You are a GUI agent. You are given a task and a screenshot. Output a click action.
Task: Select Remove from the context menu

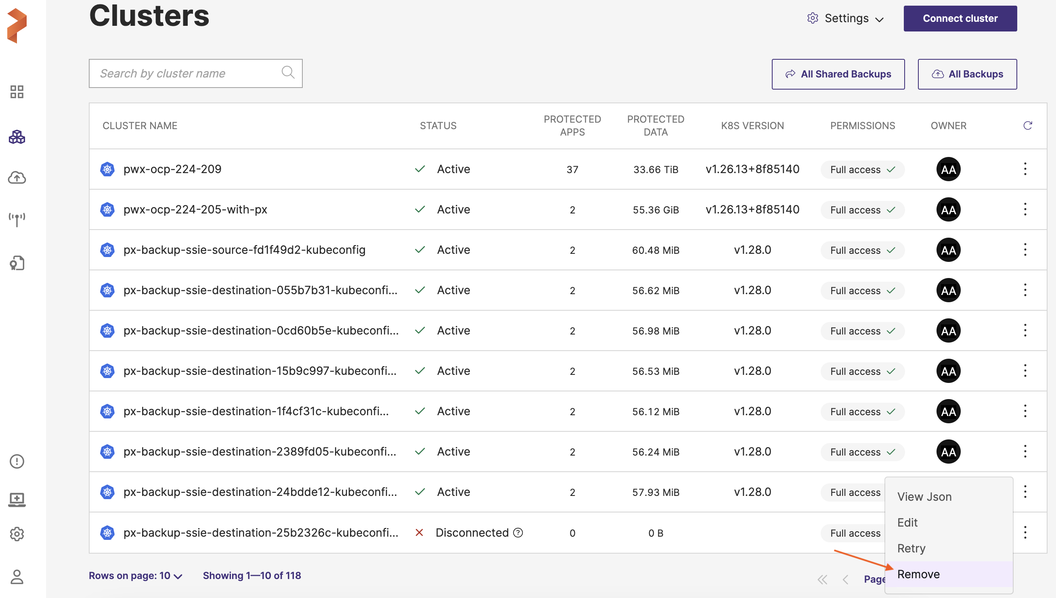pyautogui.click(x=918, y=574)
